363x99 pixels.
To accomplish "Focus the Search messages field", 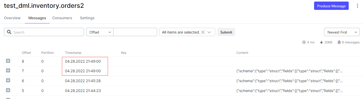I will pyautogui.click(x=44, y=32).
